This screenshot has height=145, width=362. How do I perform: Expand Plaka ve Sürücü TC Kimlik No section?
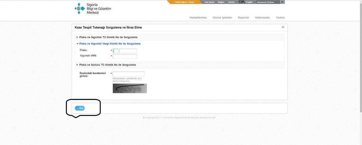107,65
